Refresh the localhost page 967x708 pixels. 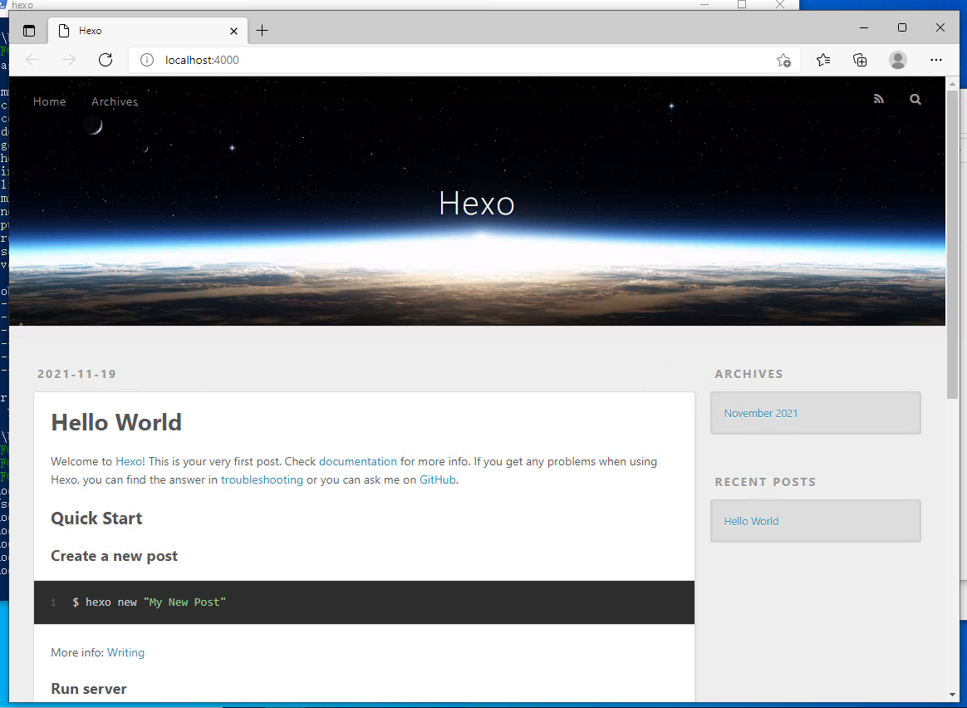tap(106, 60)
